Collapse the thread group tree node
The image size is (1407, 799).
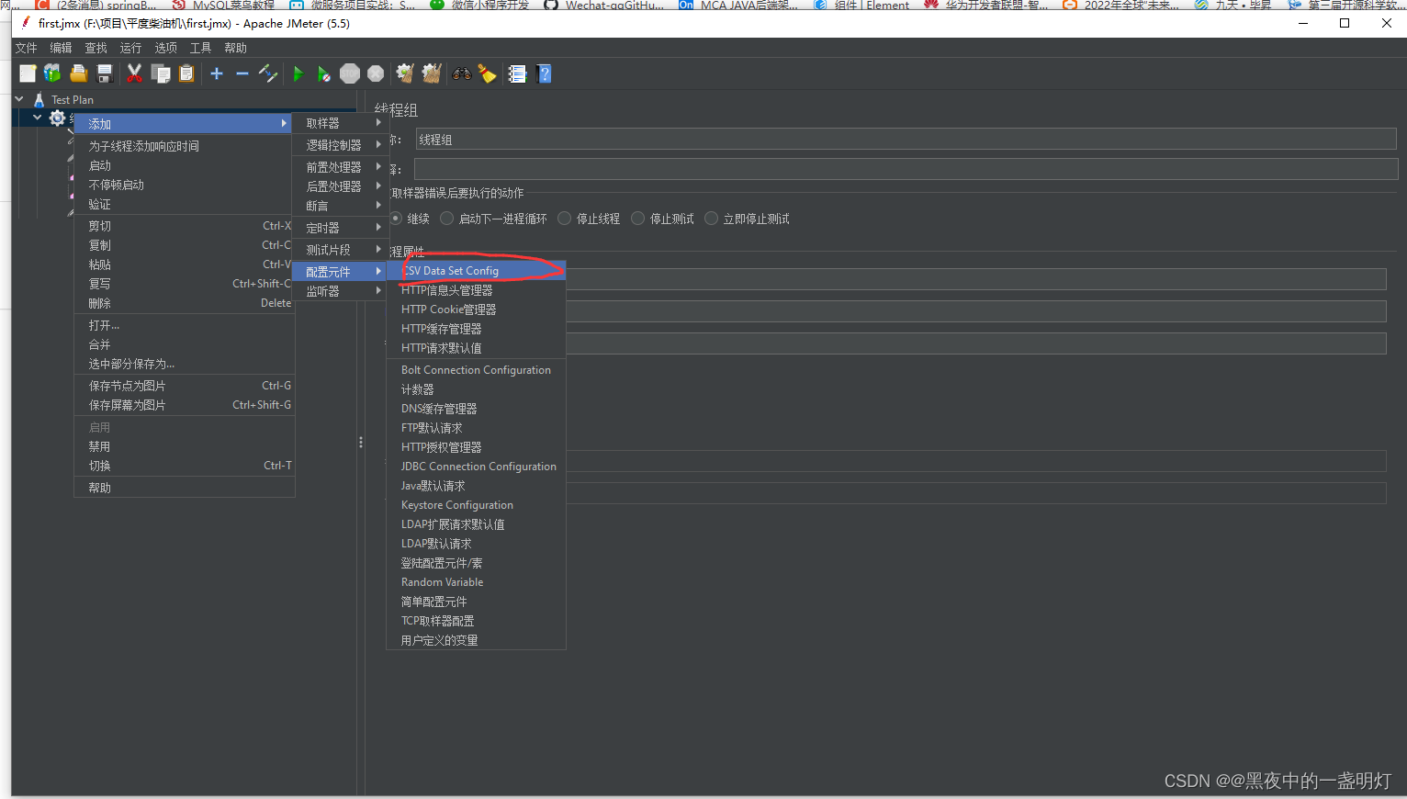[37, 118]
